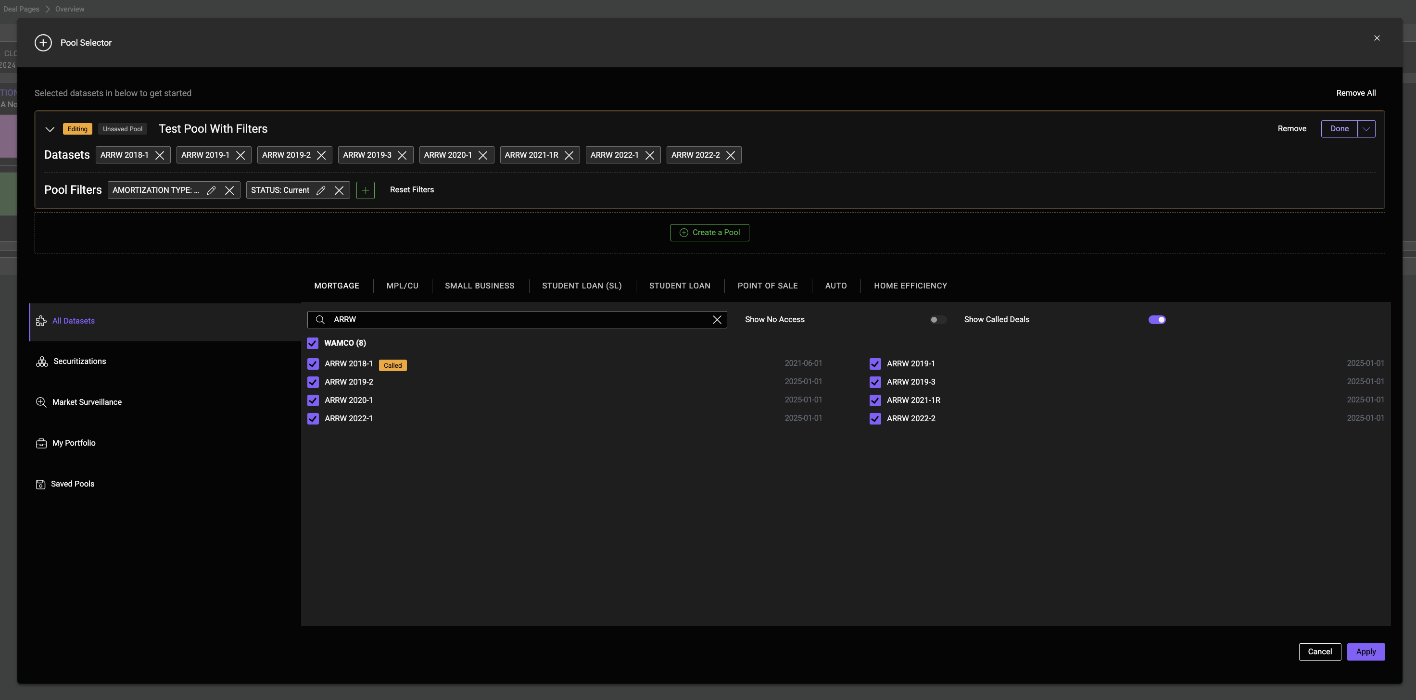Remove ARRW 2019-2 dataset chip
This screenshot has height=700, width=1416.
pos(322,155)
